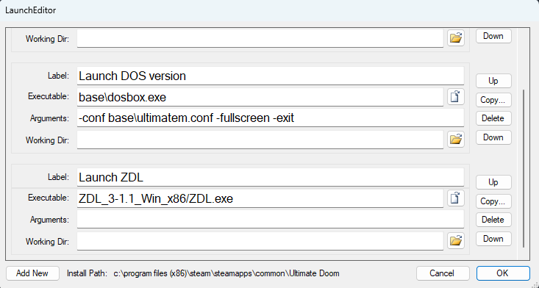Browse for DOS version executable file icon
Image resolution: width=539 pixels, height=288 pixels.
(x=456, y=97)
